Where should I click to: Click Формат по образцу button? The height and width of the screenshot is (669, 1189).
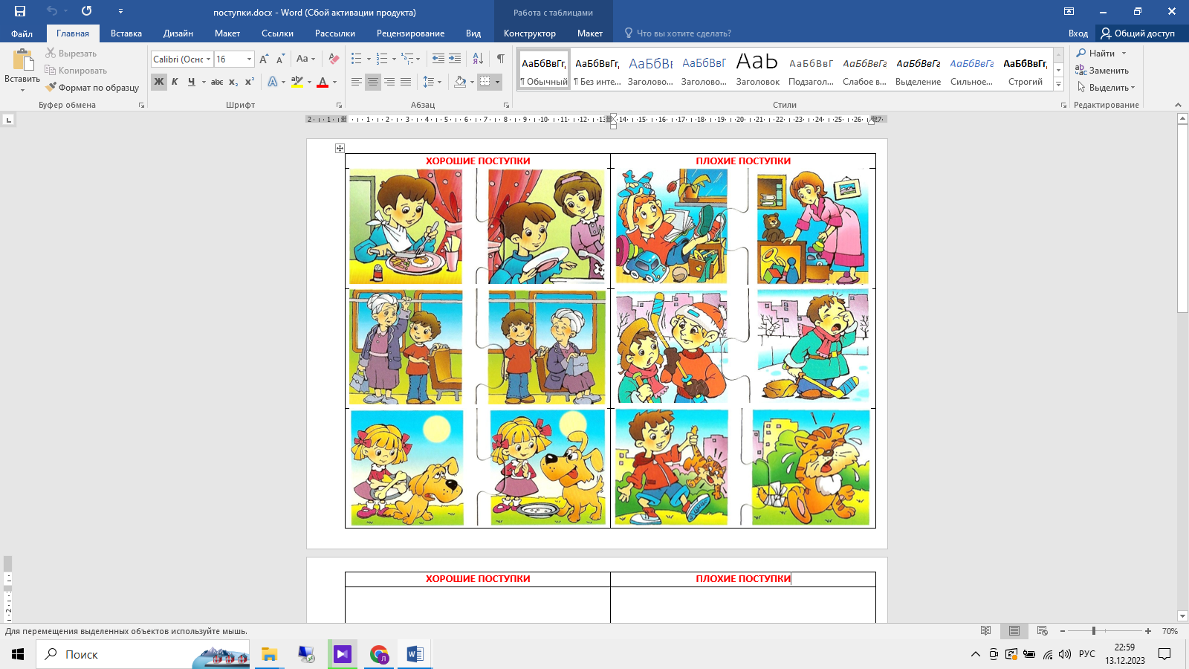pyautogui.click(x=92, y=88)
